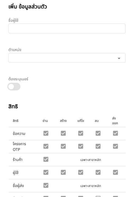Viewport: 137px width, 197px height.
Task: Uncheck แก้ไข permission for โครงการ OTP
Action: point(81,146)
